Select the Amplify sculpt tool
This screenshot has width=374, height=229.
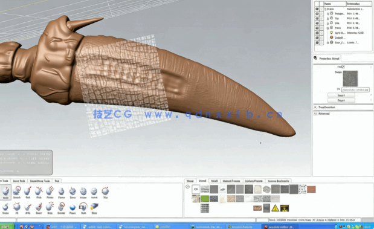pos(61,208)
